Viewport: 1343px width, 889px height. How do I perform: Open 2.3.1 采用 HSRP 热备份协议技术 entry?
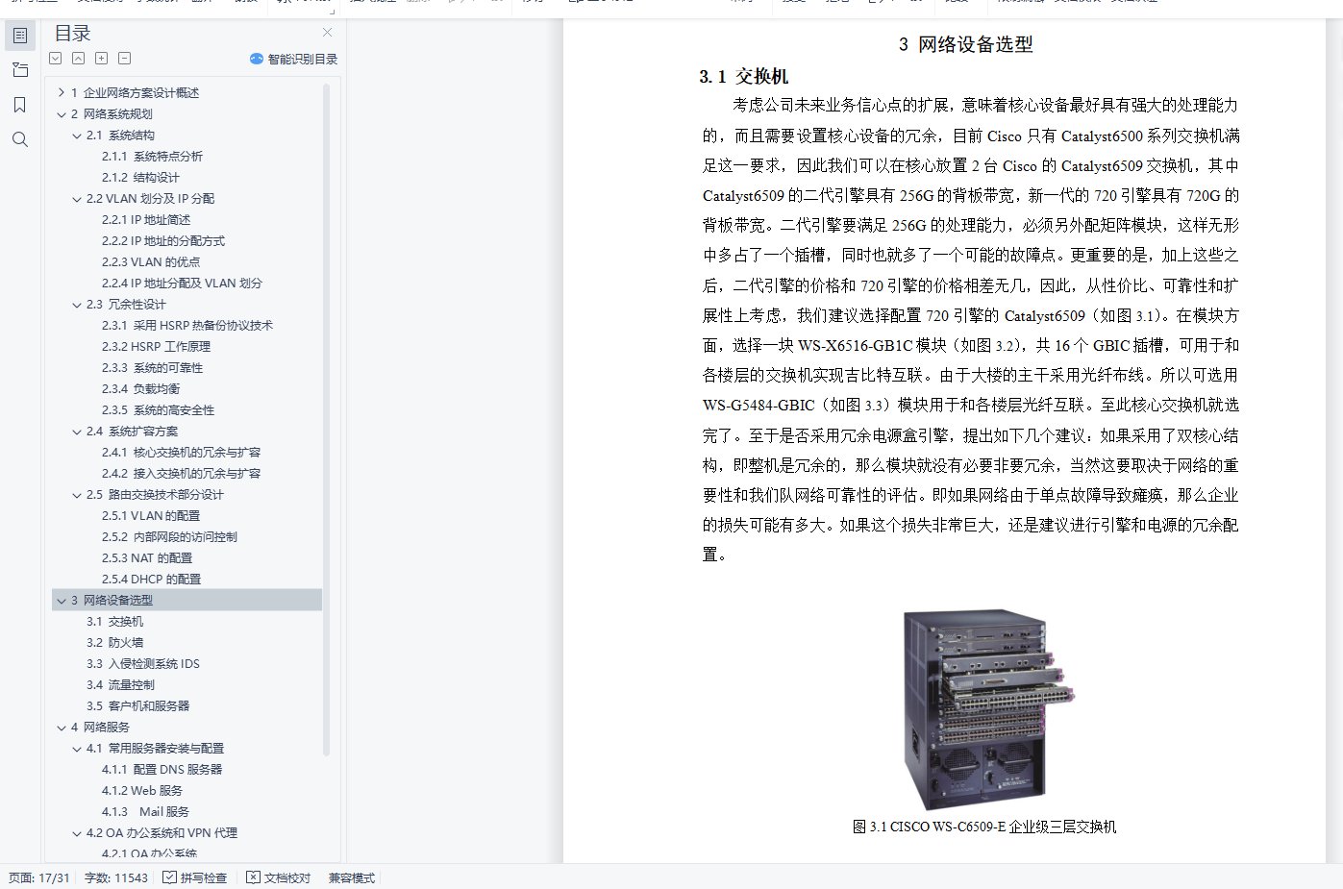point(187,326)
